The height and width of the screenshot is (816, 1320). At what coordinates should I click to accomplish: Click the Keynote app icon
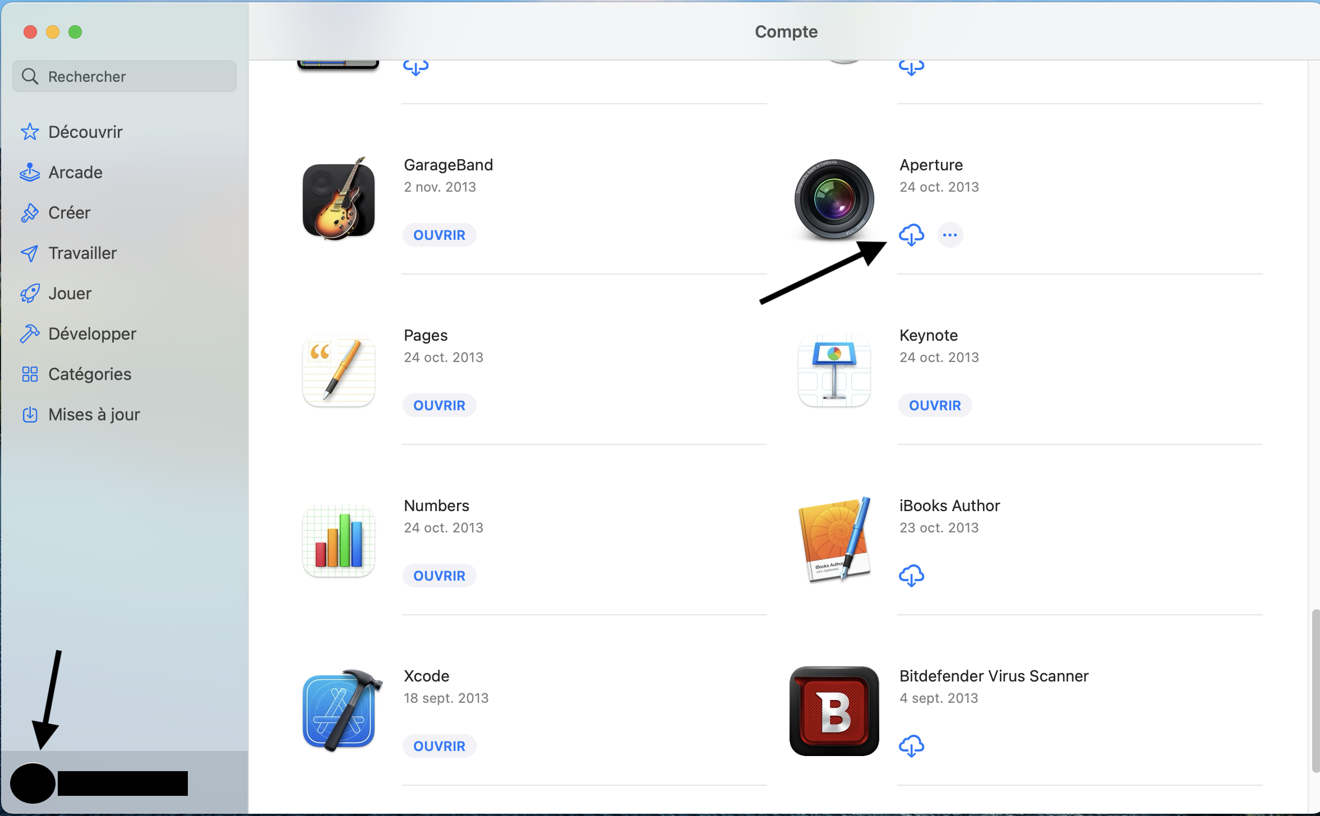tap(834, 370)
